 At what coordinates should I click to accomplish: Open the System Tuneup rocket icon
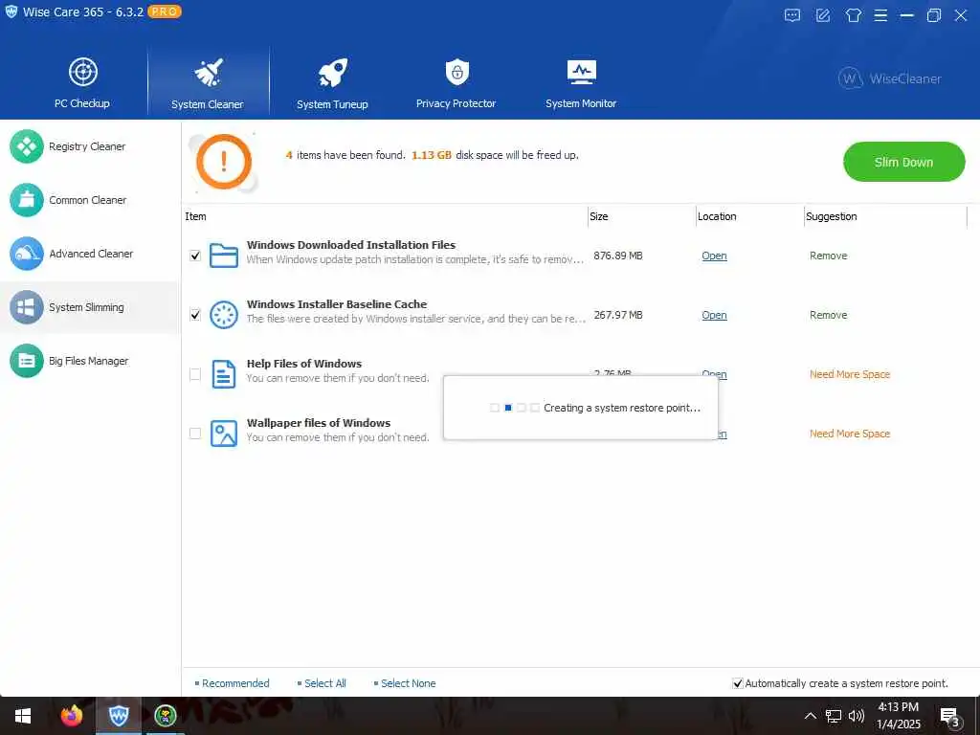point(332,73)
